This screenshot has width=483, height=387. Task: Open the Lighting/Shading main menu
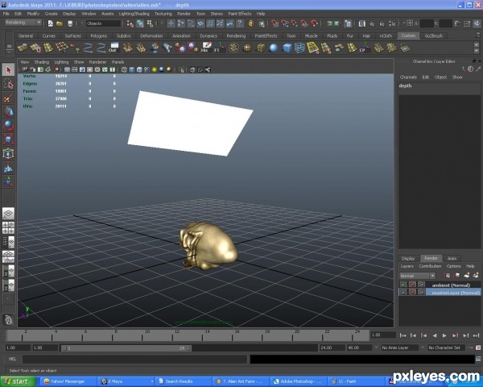tap(134, 14)
